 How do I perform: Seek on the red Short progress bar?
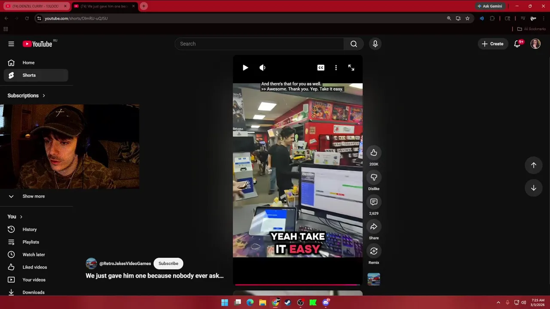coord(298,284)
